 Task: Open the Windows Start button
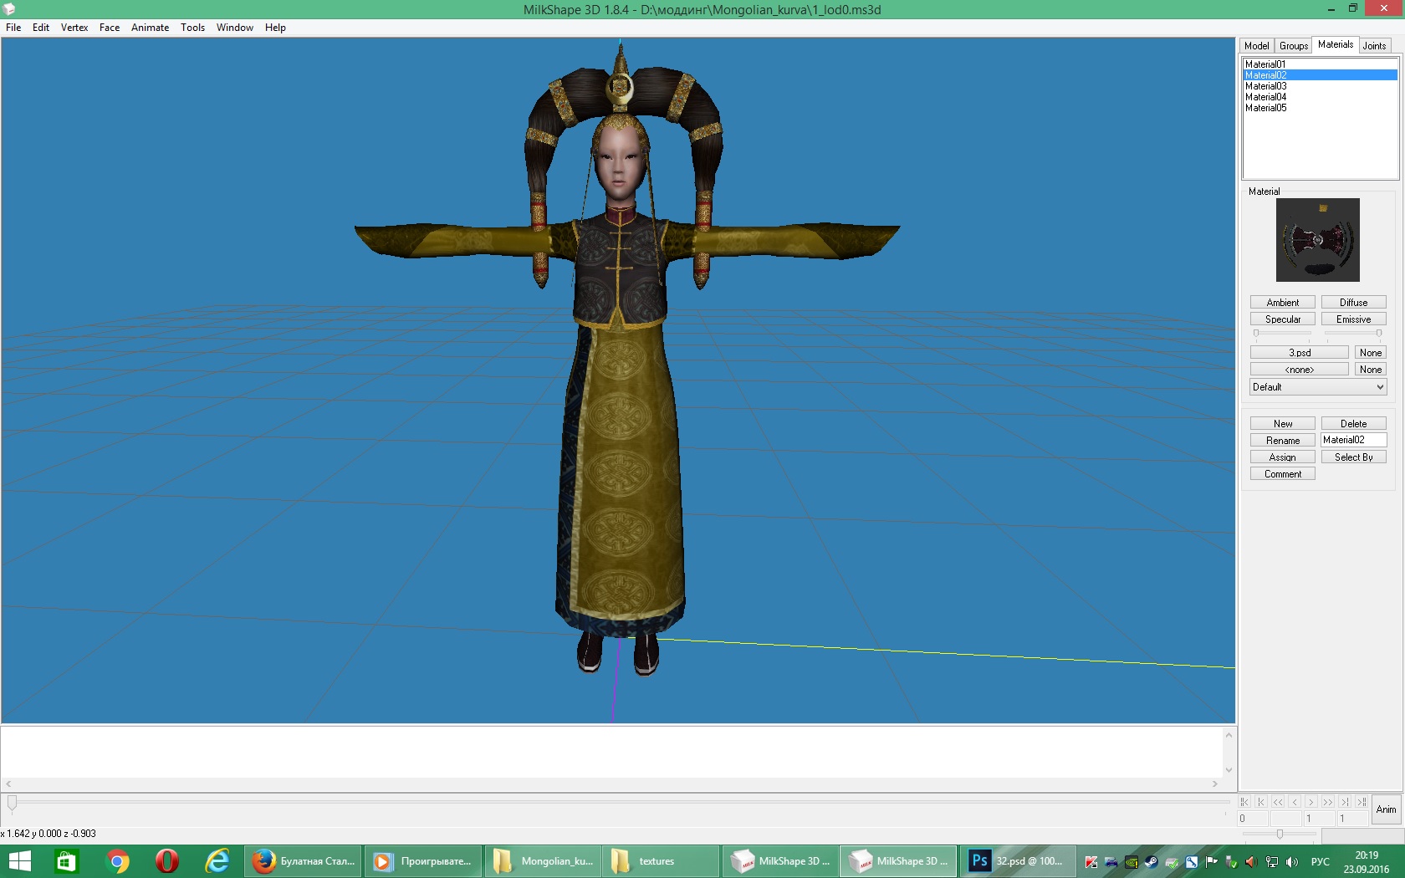(x=19, y=861)
